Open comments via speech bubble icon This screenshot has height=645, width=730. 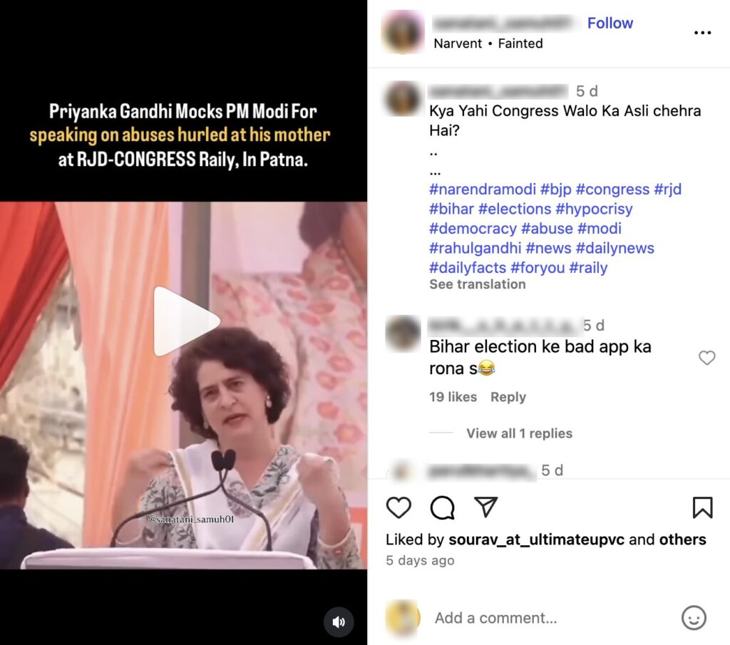pyautogui.click(x=442, y=507)
